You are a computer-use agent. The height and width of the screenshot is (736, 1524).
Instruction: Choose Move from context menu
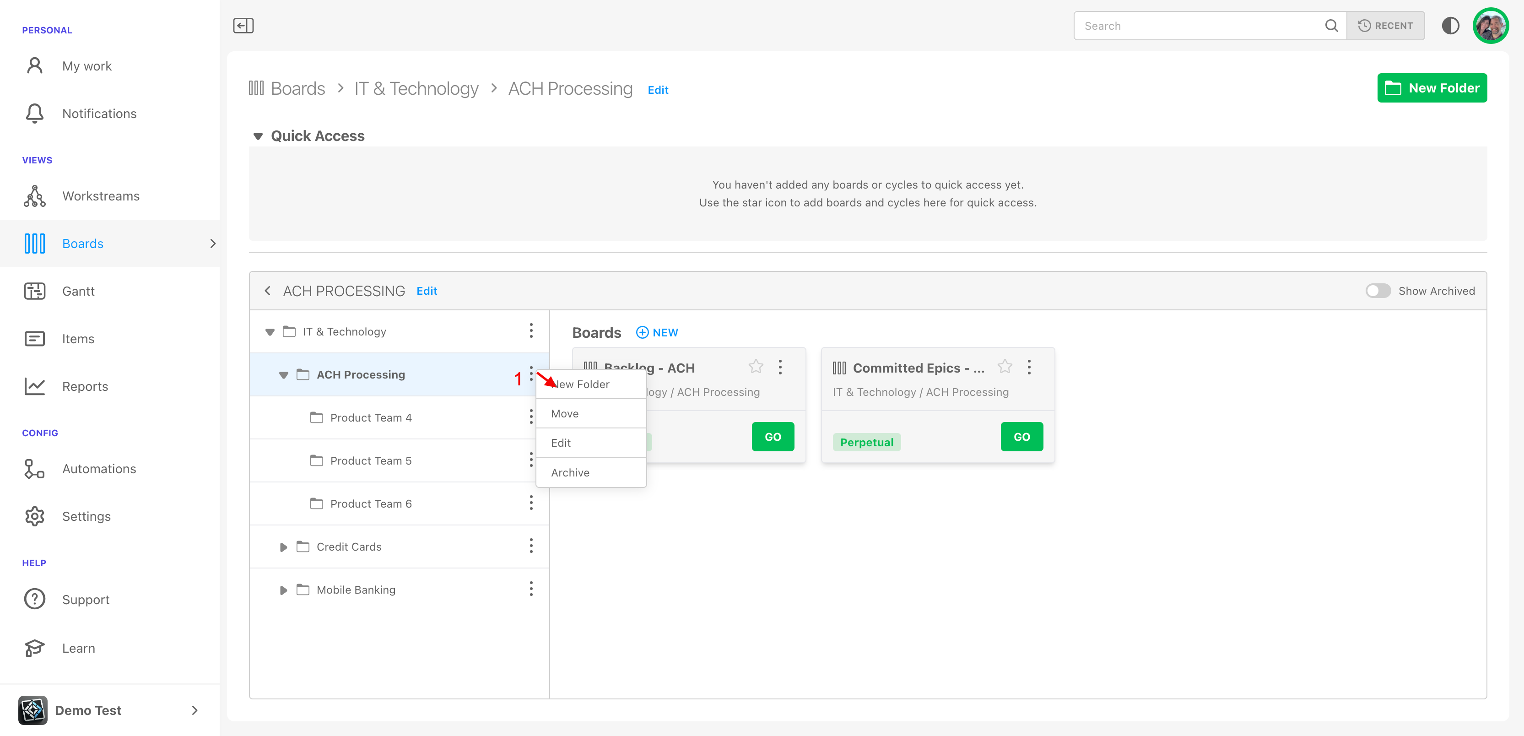[565, 414]
